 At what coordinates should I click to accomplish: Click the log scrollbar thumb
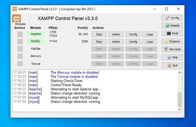(180, 99)
